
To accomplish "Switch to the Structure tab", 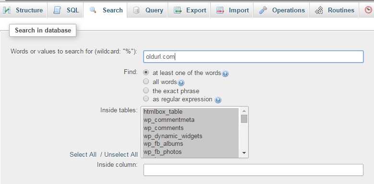I will [24, 10].
